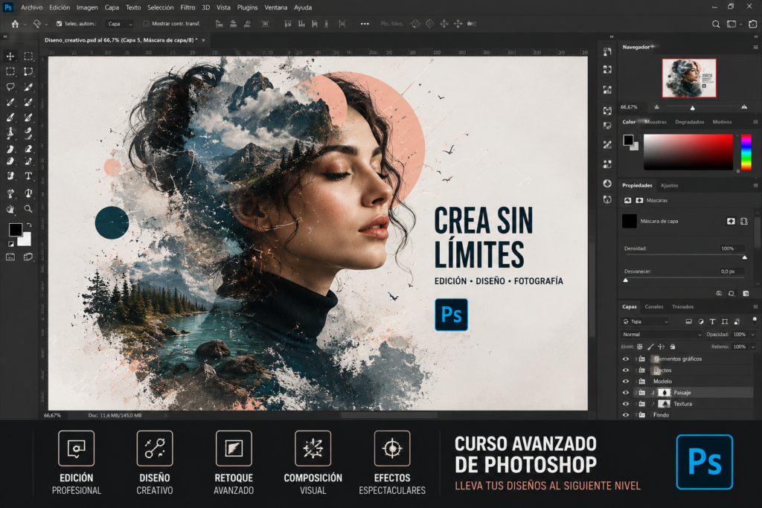Filter layers by smart object icon
This screenshot has width=762, height=508.
tap(737, 321)
